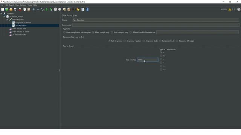Collapse the Assertion_Jmeter tree node

(x=4, y=16)
